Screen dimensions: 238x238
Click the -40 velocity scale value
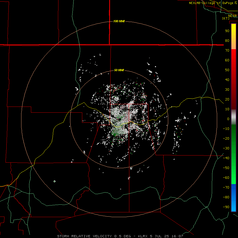[226, 158]
